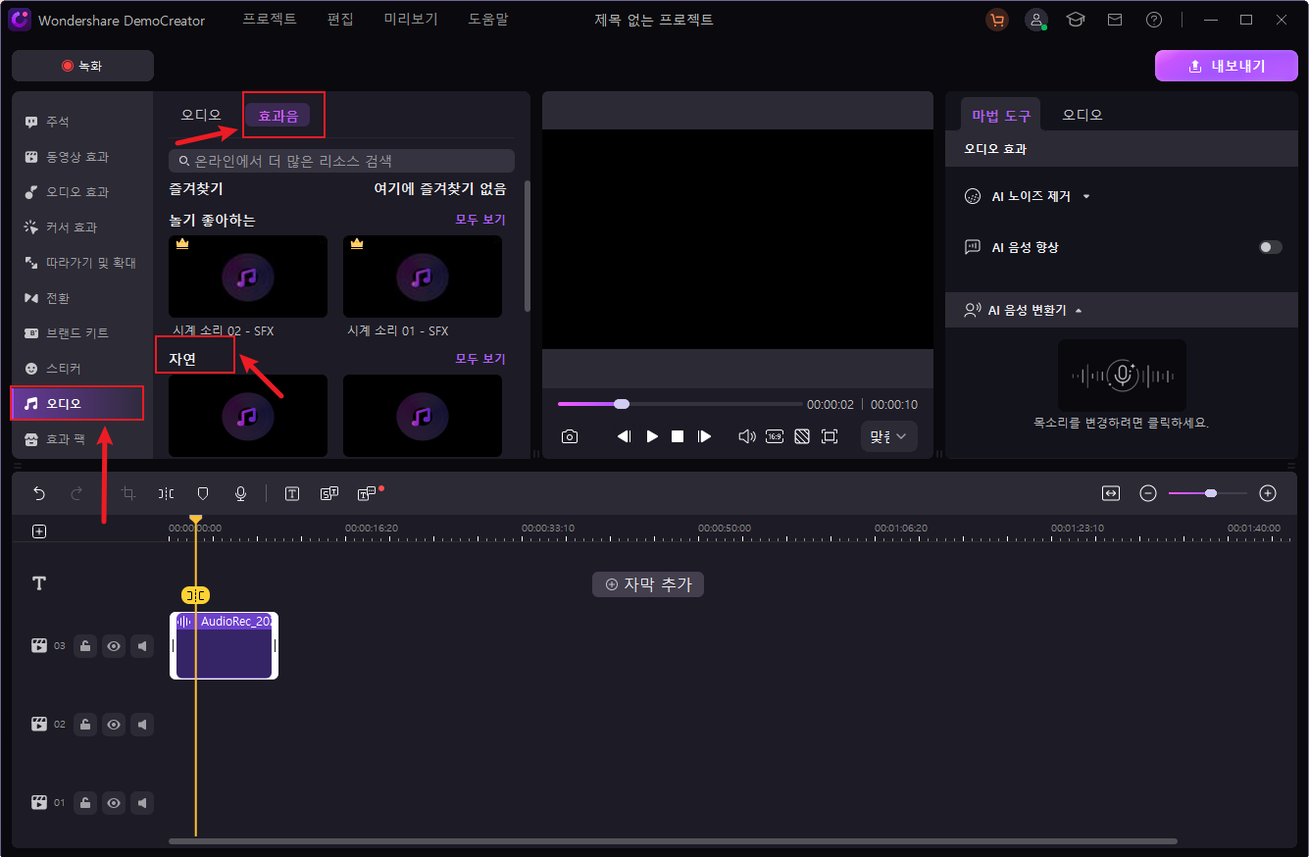Click the fit timeline to window icon
The height and width of the screenshot is (857, 1309).
coord(1111,493)
